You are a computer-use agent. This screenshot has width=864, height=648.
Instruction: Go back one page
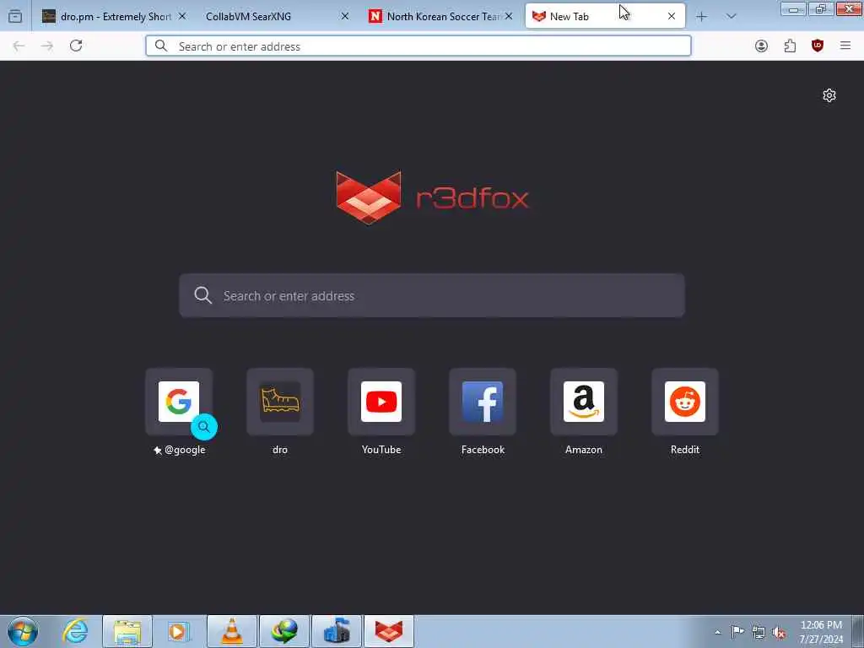(19, 46)
